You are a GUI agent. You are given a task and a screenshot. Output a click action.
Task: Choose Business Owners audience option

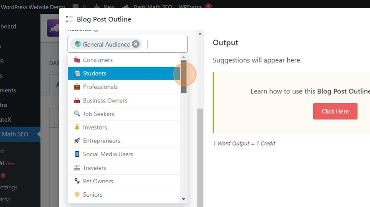[124, 101]
